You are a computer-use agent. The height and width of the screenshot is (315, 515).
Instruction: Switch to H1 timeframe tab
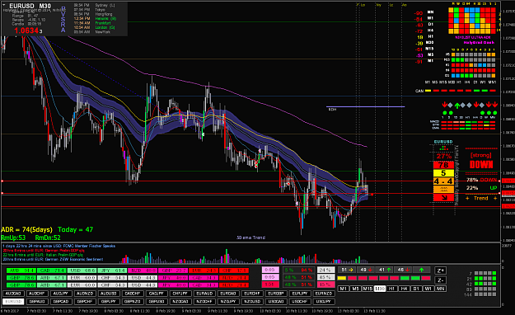click(x=392, y=289)
